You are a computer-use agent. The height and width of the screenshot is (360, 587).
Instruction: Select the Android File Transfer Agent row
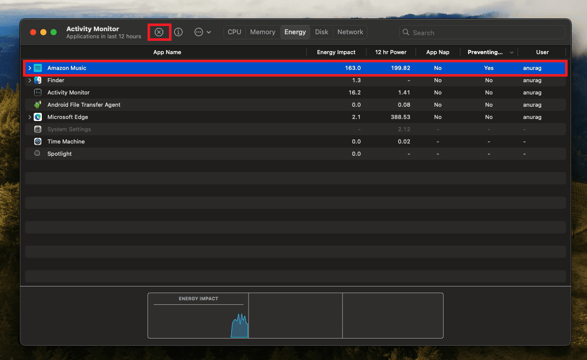296,105
